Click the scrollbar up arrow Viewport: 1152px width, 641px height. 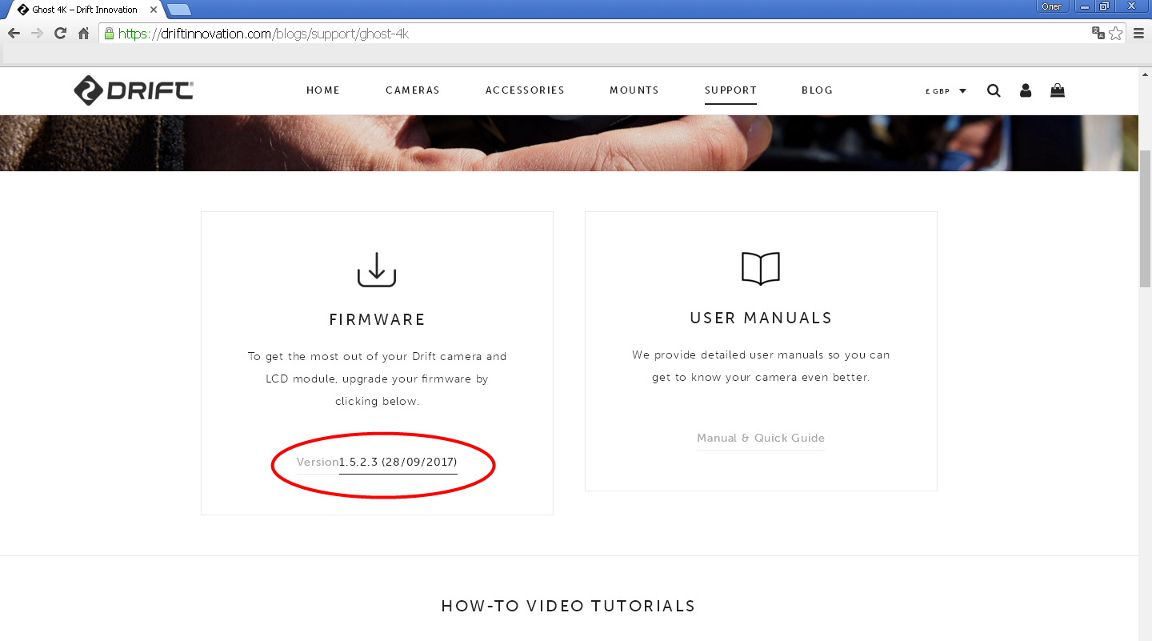1145,74
